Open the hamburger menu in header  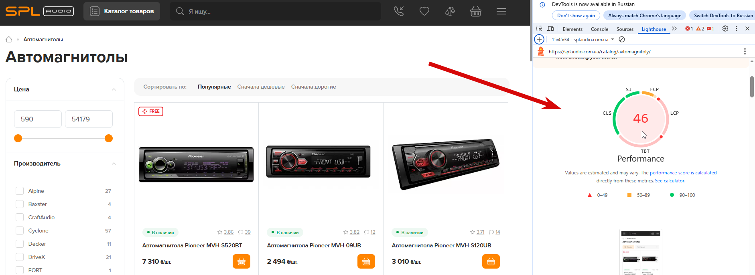[x=501, y=11]
